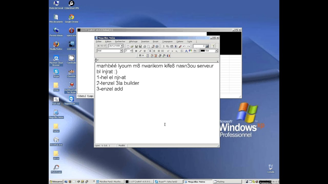Click the Cut scissors icon
Viewport: 328px width, 184px height.
coord(164,46)
